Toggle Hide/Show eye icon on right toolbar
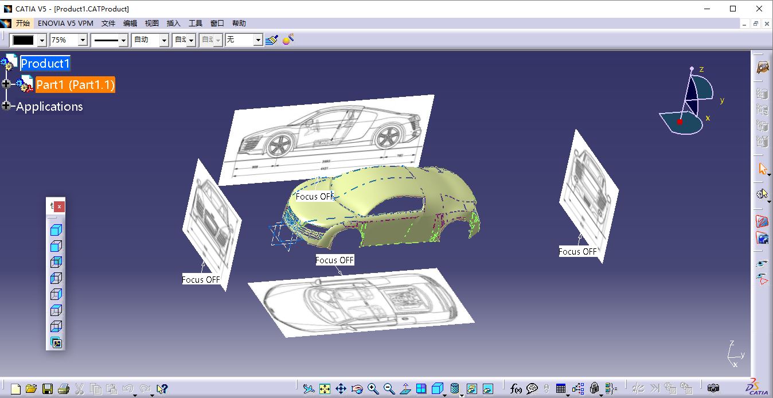This screenshot has height=398, width=773. [762, 263]
